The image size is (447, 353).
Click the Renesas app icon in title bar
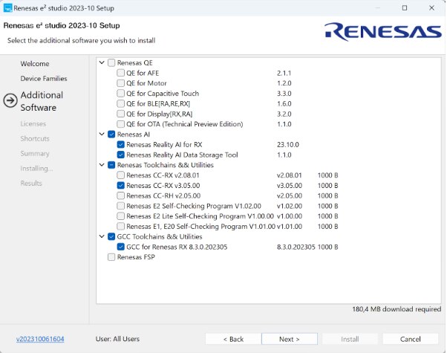[9, 7]
